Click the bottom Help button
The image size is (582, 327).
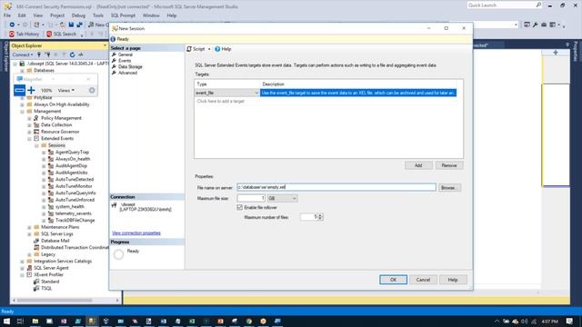453,280
